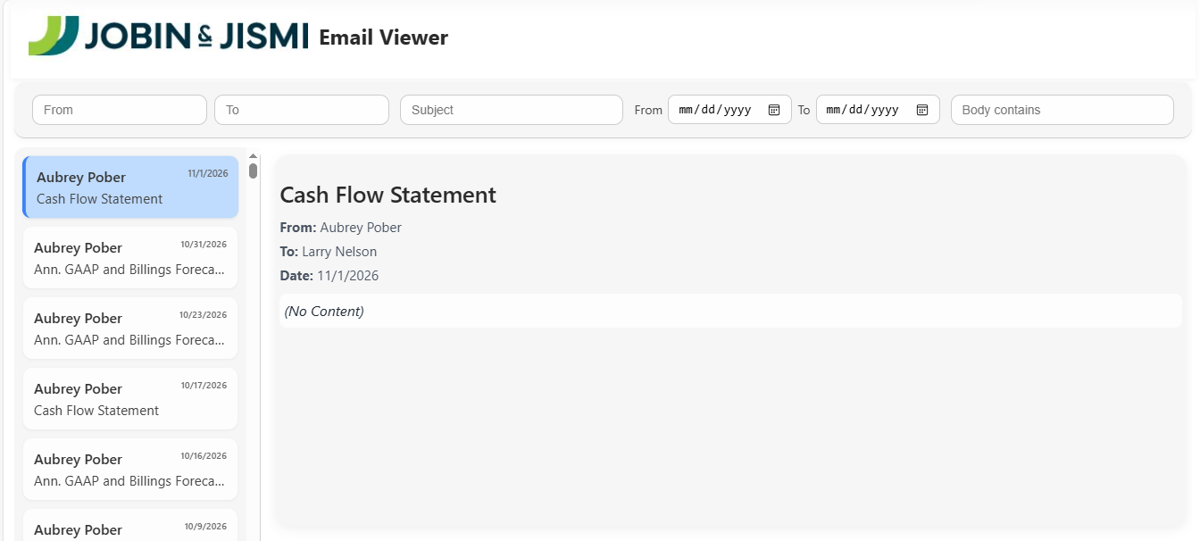Image resolution: width=1200 pixels, height=541 pixels.
Task: Click in the From sender filter field
Action: point(119,109)
